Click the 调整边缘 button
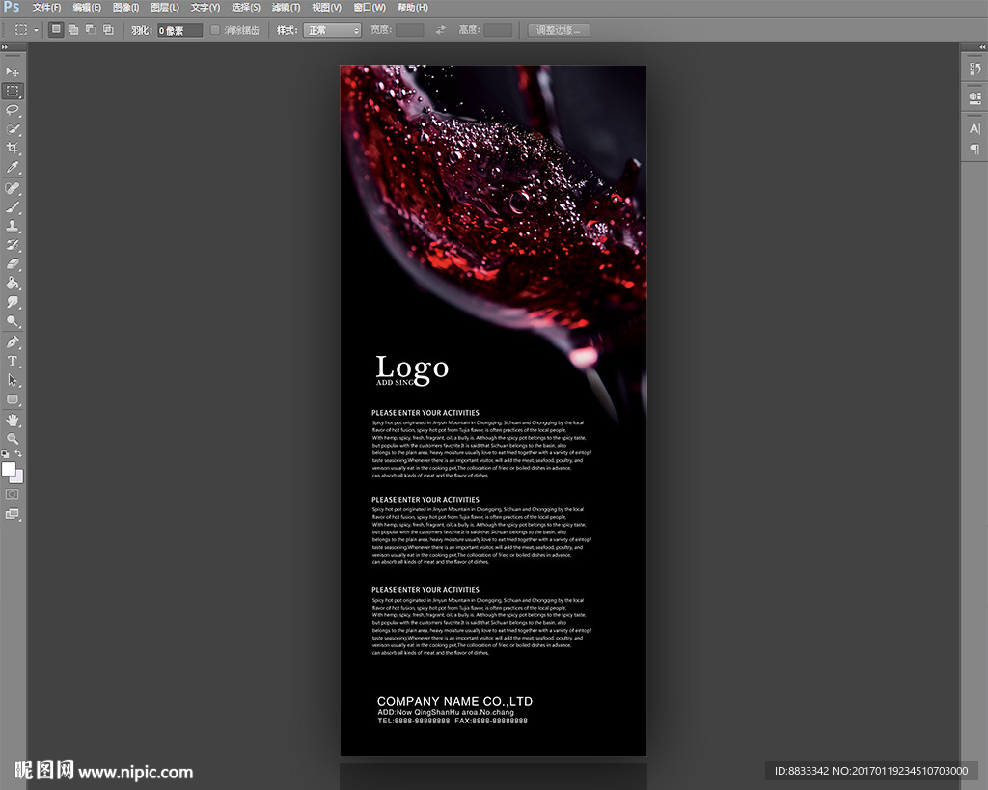Image resolution: width=988 pixels, height=790 pixels. point(559,30)
